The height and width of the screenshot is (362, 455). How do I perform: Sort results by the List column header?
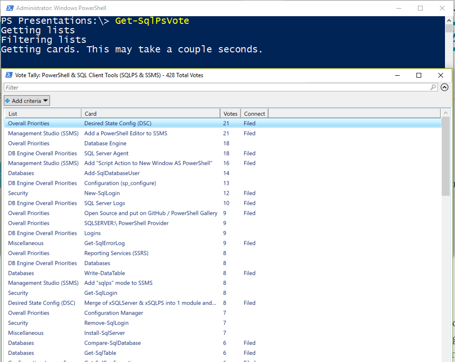(13, 113)
